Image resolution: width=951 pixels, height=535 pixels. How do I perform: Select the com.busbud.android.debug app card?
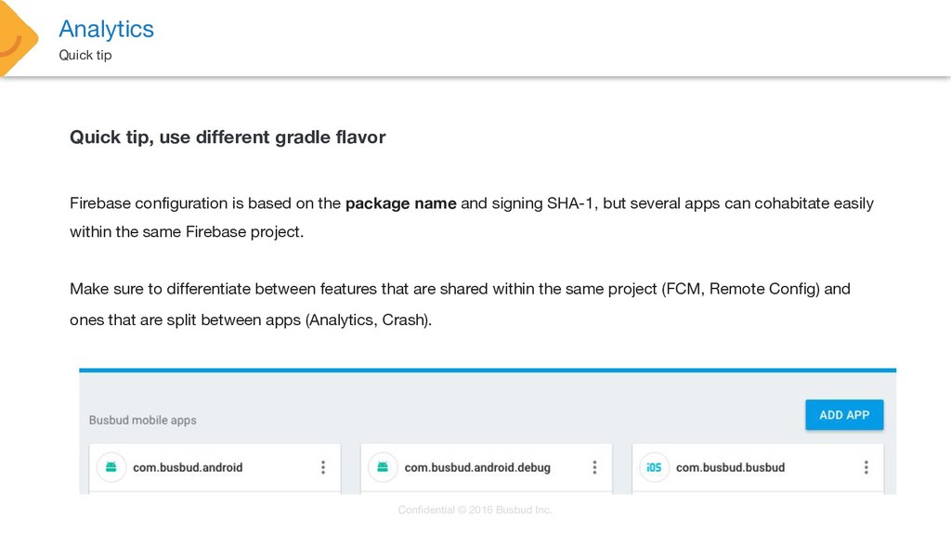[x=487, y=468]
